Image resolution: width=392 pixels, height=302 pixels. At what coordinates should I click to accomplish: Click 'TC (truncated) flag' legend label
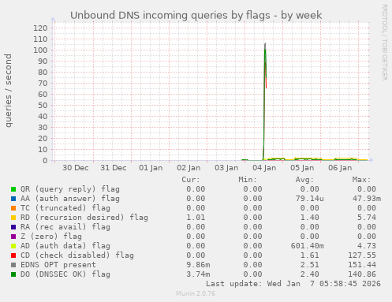(x=65, y=208)
